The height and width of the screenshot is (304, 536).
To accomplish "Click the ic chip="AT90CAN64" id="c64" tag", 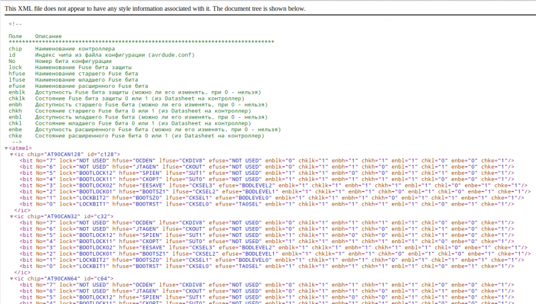I will (64, 279).
